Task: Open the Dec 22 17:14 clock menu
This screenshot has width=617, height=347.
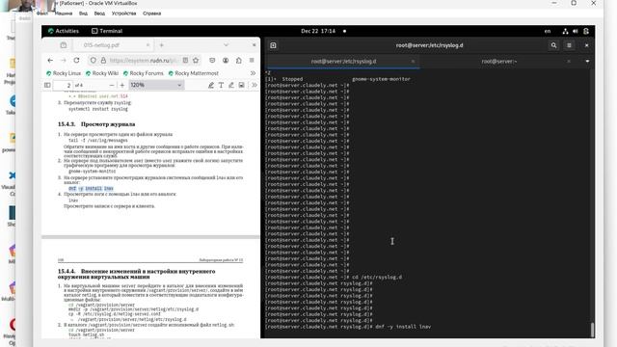Action: click(x=318, y=31)
